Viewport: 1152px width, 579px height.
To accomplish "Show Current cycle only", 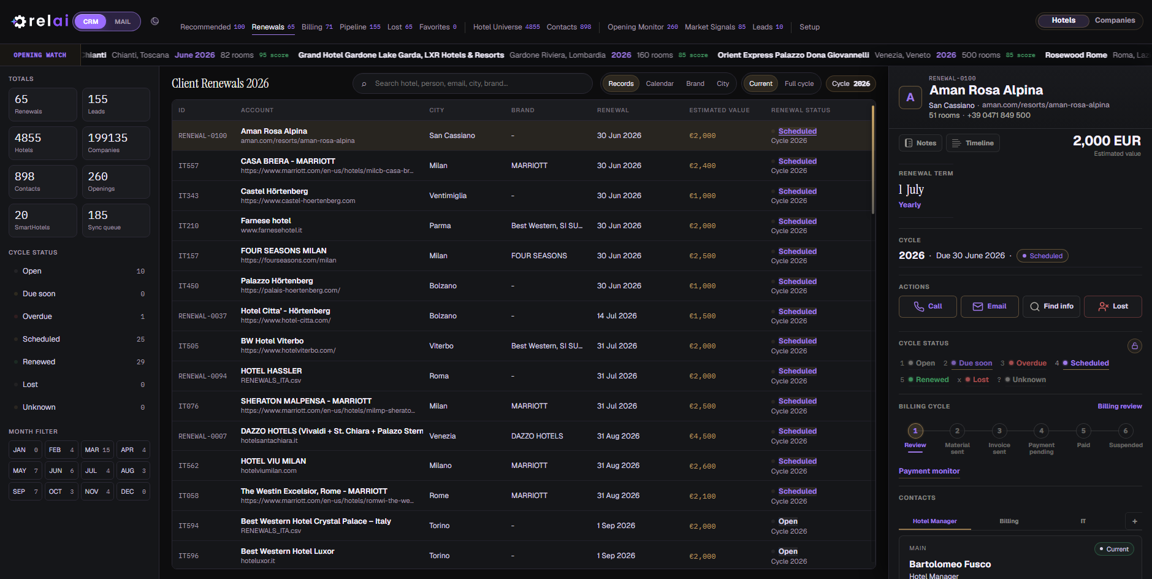I will pos(761,84).
